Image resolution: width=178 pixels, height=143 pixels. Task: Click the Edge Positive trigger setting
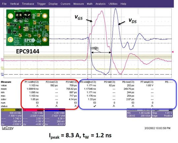click(x=162, y=116)
